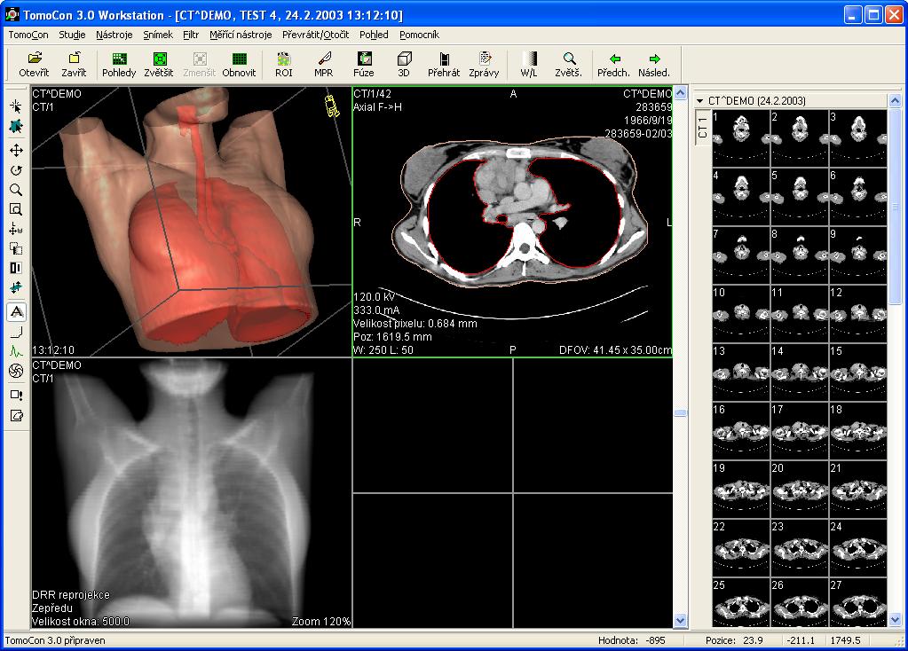Open the Pomocník help menu
The height and width of the screenshot is (651, 908).
(x=419, y=35)
